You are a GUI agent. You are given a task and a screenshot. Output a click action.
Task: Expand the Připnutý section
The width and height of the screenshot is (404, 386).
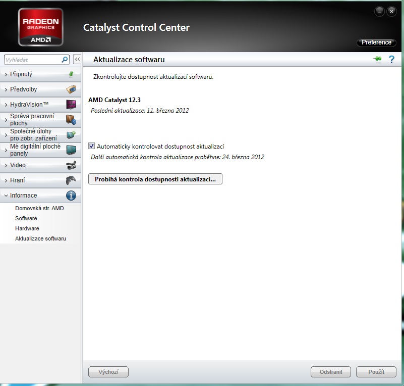[x=40, y=74]
